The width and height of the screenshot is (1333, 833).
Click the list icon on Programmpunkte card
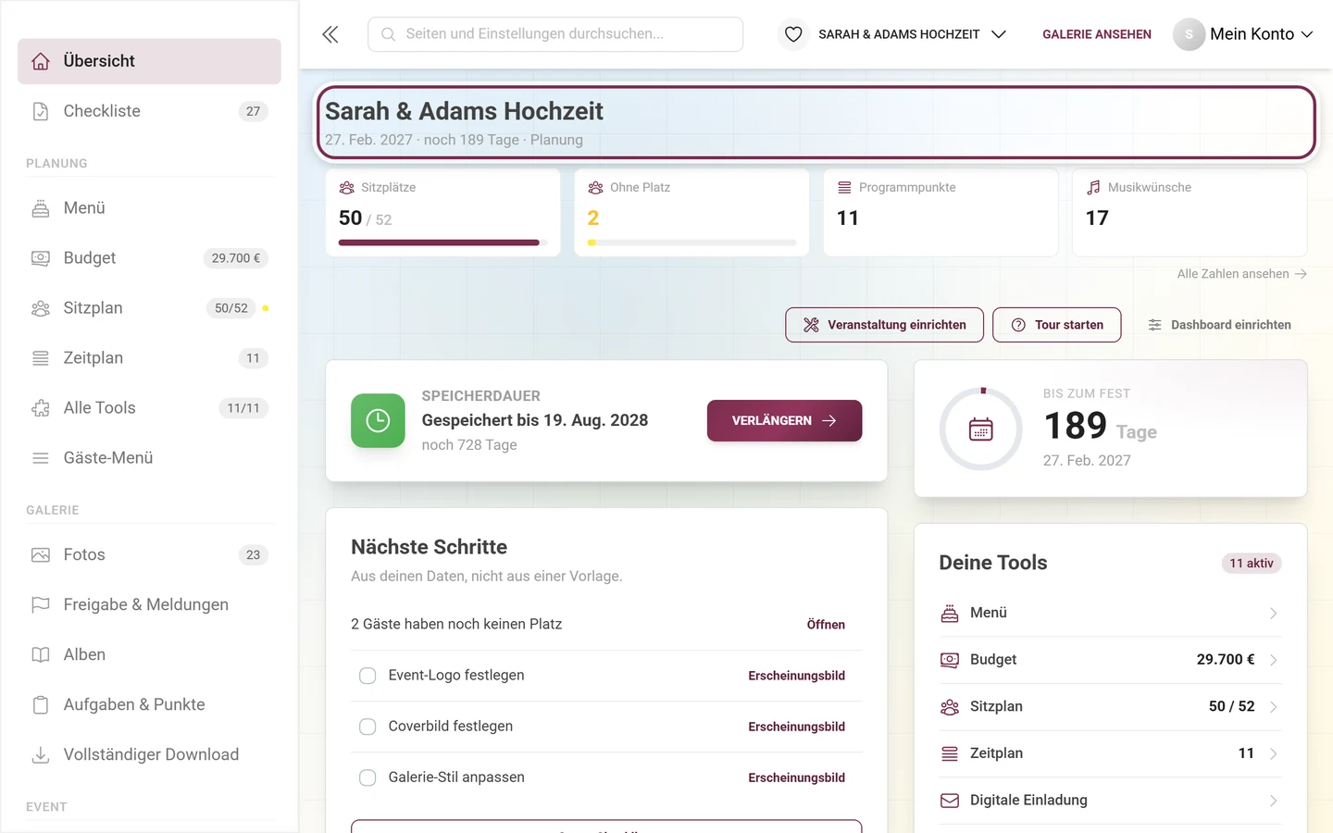(844, 187)
